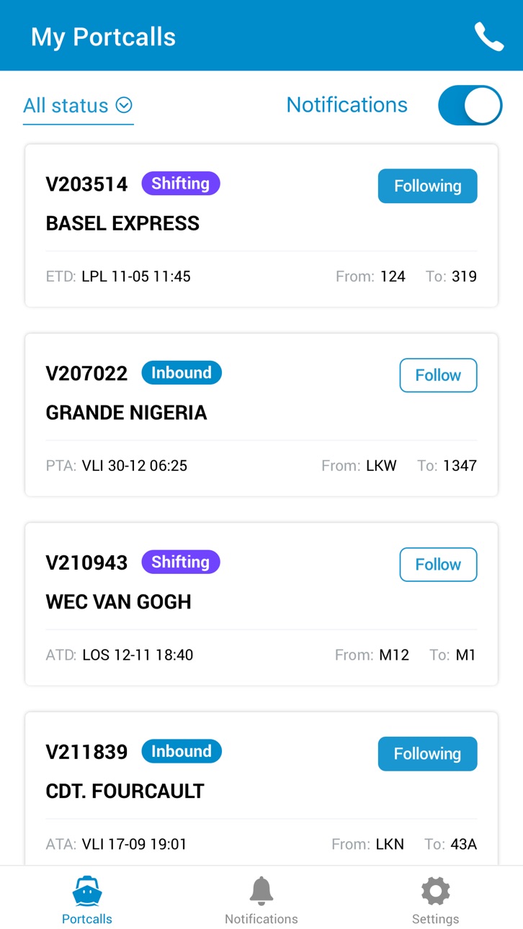Click the Notifications label beside the switch
Screen dimensions: 523x929
(x=347, y=105)
